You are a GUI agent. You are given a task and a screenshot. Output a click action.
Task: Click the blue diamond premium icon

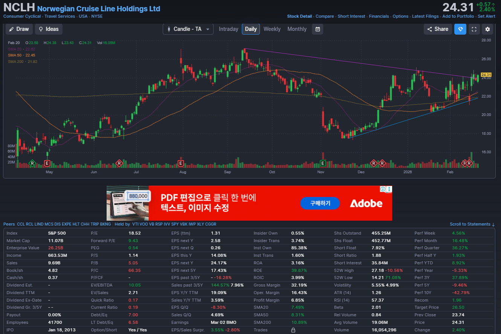click(x=460, y=29)
